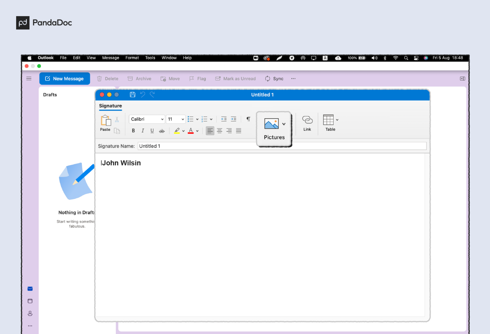Open the Pictures dropdown arrow

(284, 124)
